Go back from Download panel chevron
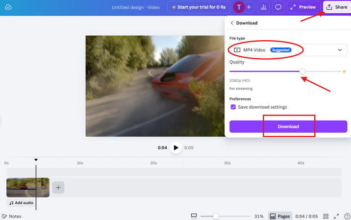The height and width of the screenshot is (220, 351). click(232, 23)
